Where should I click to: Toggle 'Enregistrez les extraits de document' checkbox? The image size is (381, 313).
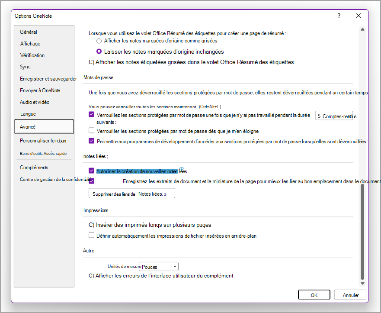(91, 181)
